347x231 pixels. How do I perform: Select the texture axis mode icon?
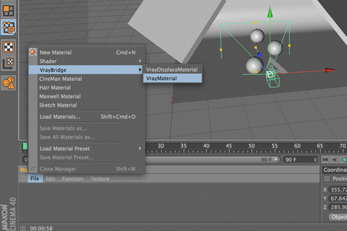(9, 63)
